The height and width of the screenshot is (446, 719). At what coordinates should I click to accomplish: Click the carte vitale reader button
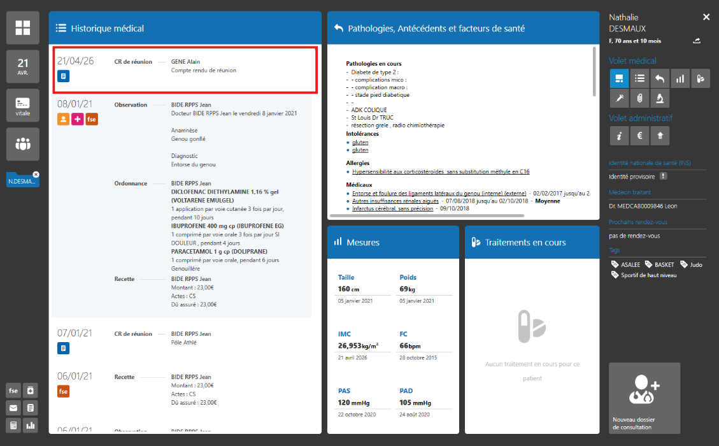[23, 106]
